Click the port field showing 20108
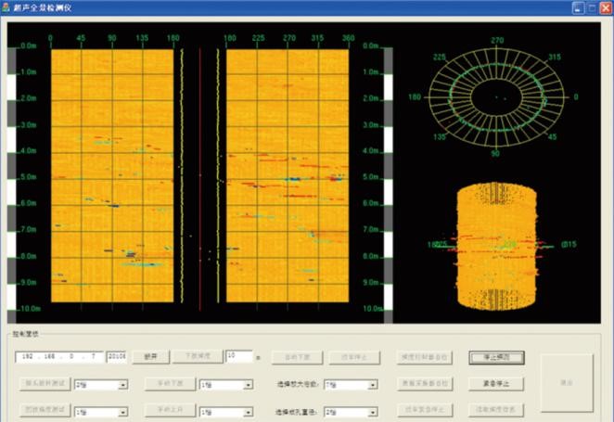This screenshot has height=422, width=614. coord(117,356)
